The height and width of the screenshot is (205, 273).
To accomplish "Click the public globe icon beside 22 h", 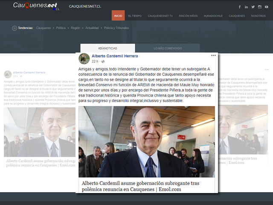I will click(103, 61).
